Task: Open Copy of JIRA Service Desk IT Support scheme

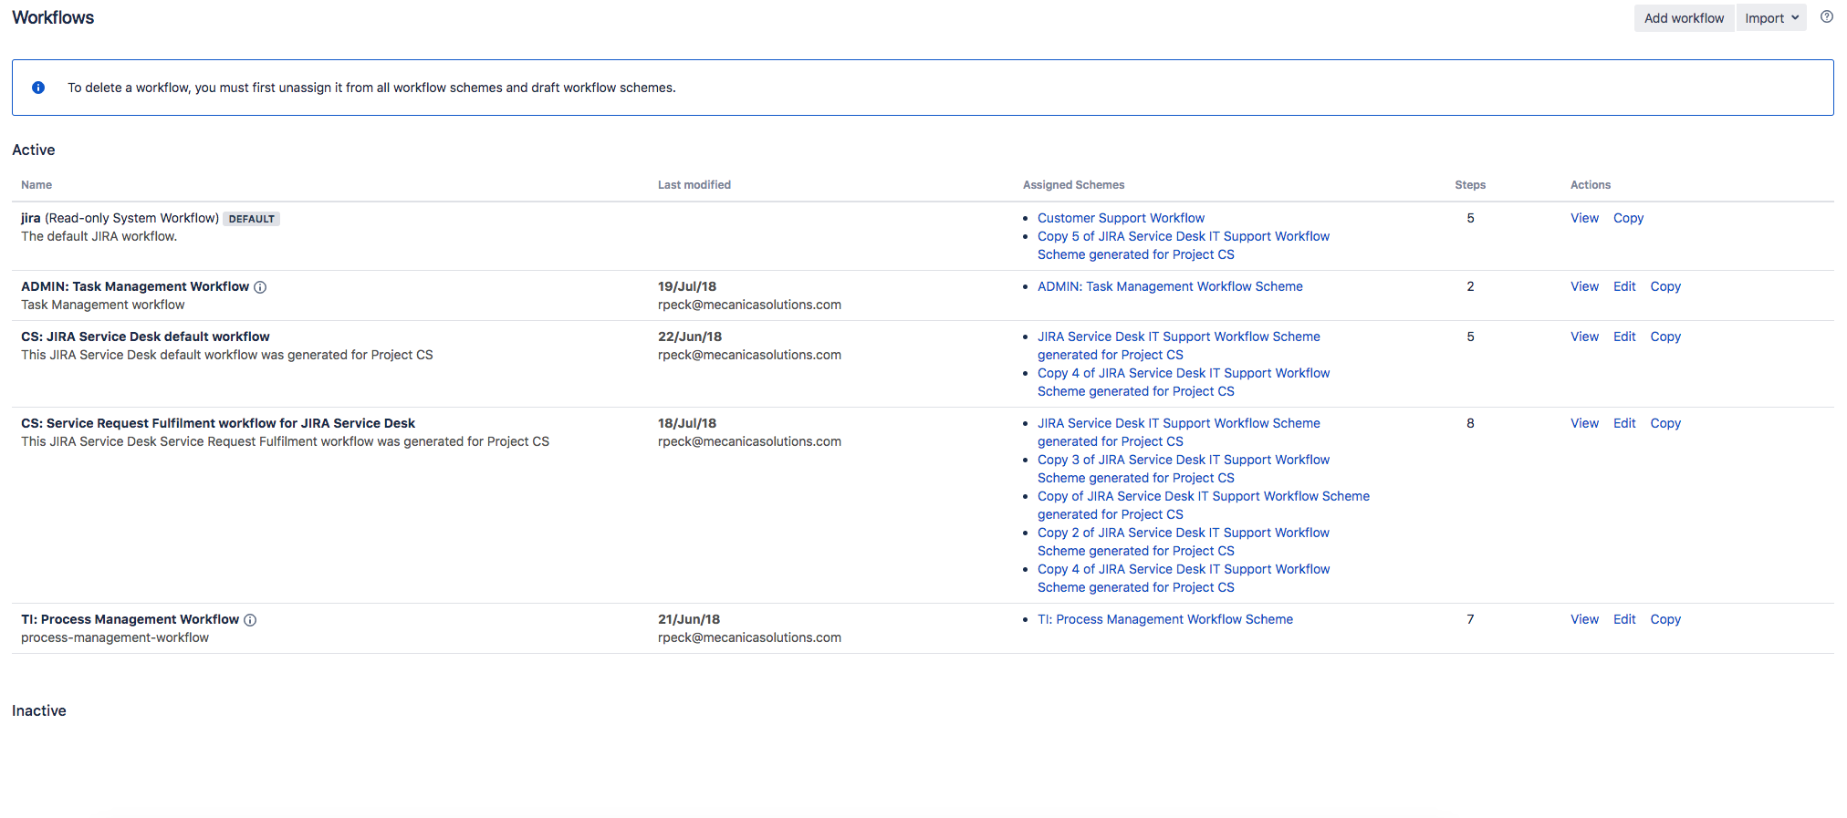Action: pos(1204,505)
